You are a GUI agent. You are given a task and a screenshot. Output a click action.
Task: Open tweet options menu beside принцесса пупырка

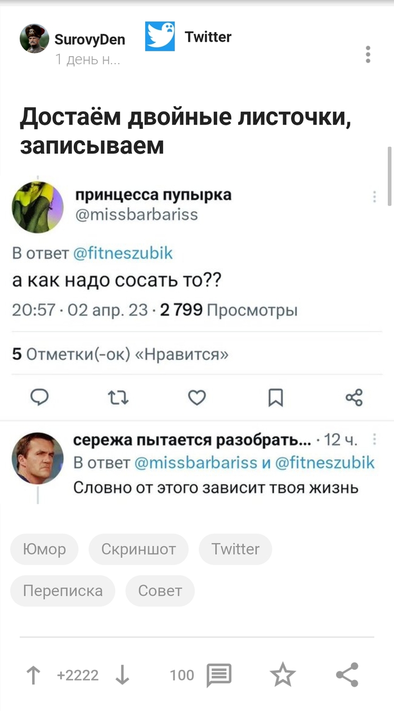tap(374, 196)
